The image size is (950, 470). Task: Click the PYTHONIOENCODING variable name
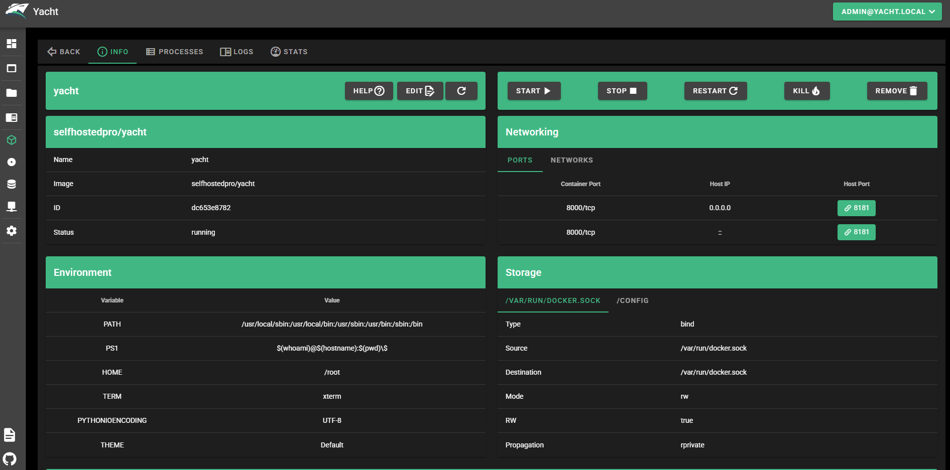click(x=112, y=420)
